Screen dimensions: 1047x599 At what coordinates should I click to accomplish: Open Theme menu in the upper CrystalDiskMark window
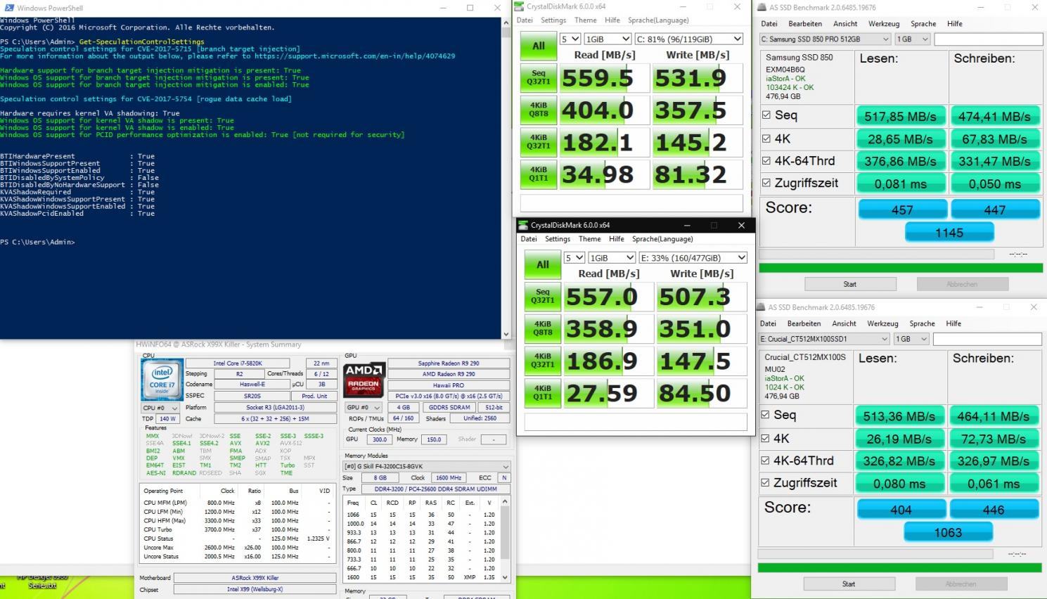tap(585, 20)
